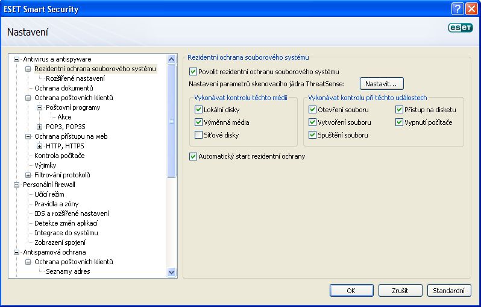Open Pravidla a zóny settings
Image resolution: width=481 pixels, height=307 pixels.
click(x=56, y=204)
